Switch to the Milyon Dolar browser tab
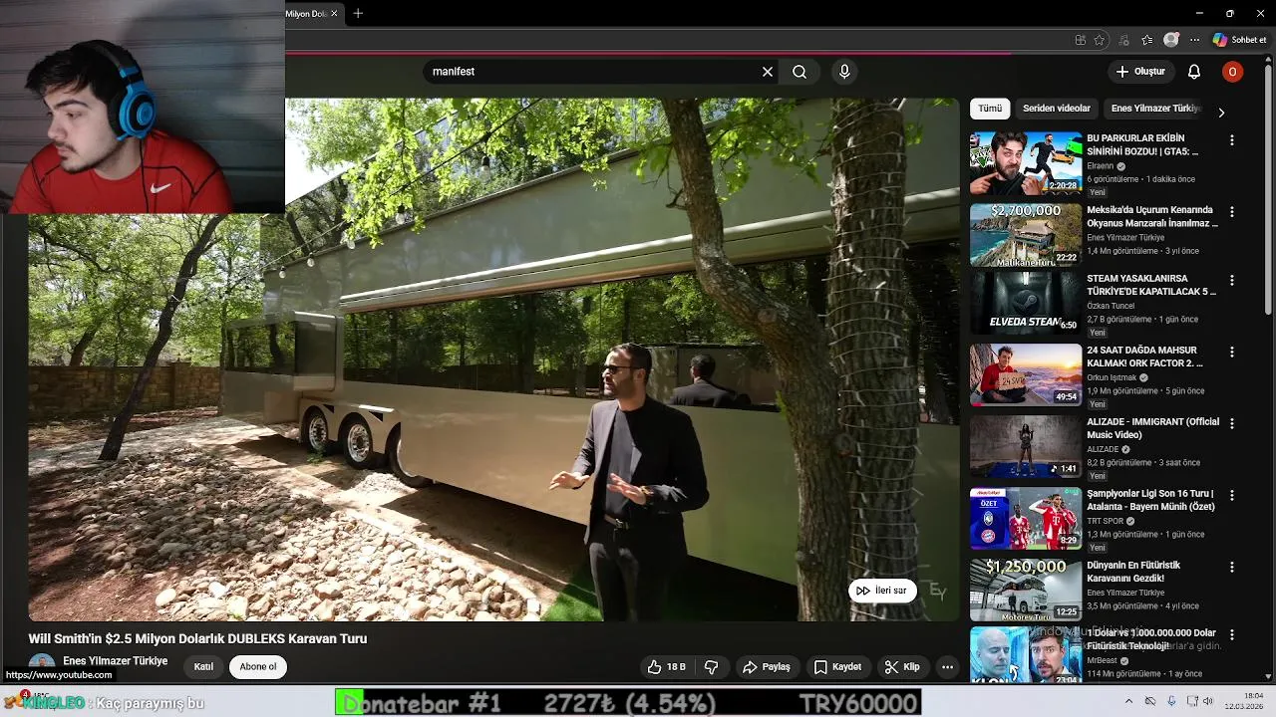 (x=305, y=14)
